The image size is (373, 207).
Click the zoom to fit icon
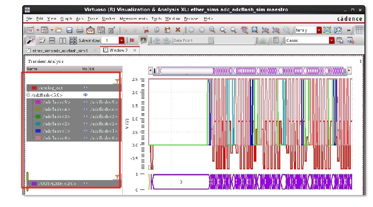tap(255, 30)
